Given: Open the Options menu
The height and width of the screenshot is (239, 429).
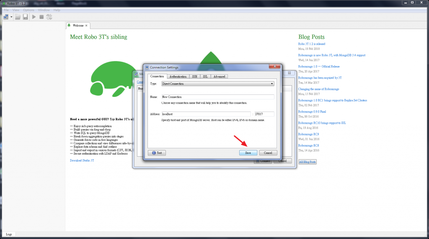Looking at the screenshot, I should tap(28, 10).
